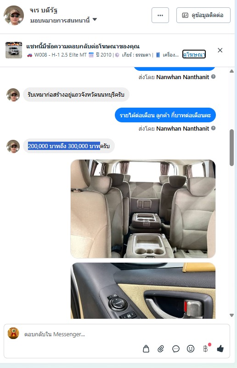Click the chat scroll up arrow
Viewport: 237px width, 368px height.
tap(231, 71)
